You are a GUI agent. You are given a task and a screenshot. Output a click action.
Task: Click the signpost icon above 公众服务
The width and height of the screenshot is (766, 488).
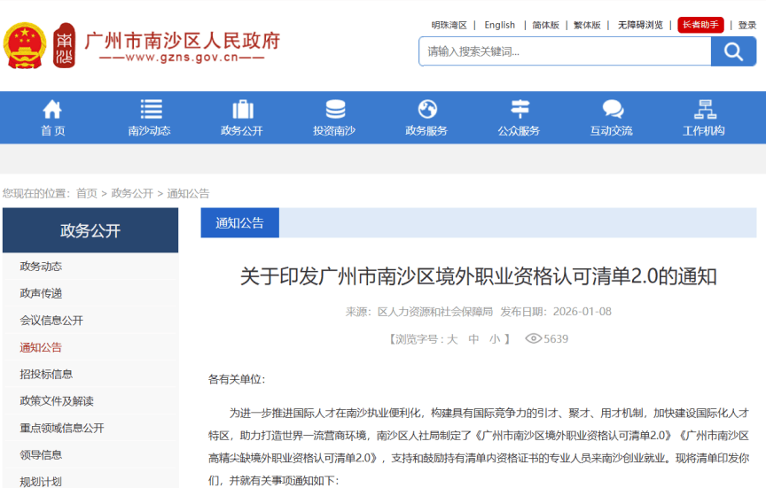520,109
